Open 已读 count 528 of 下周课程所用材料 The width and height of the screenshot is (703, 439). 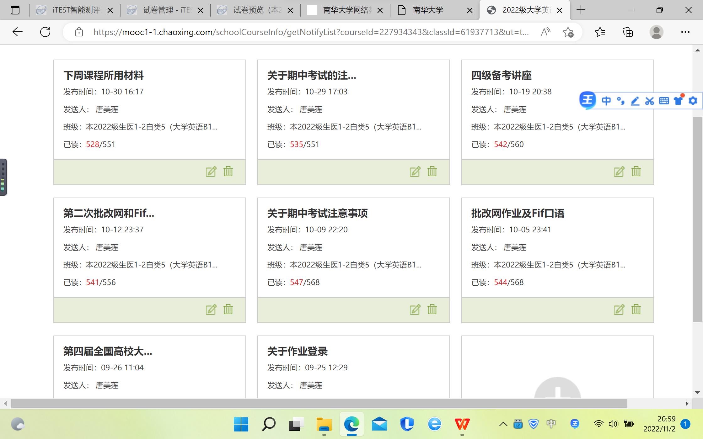[x=92, y=145]
